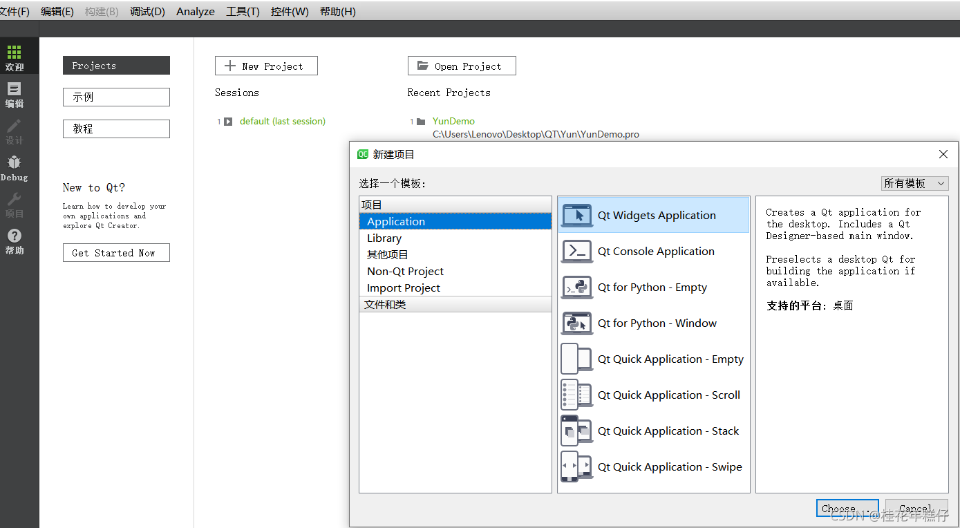Click the 项目 section header
This screenshot has height=528, width=960.
tap(455, 205)
